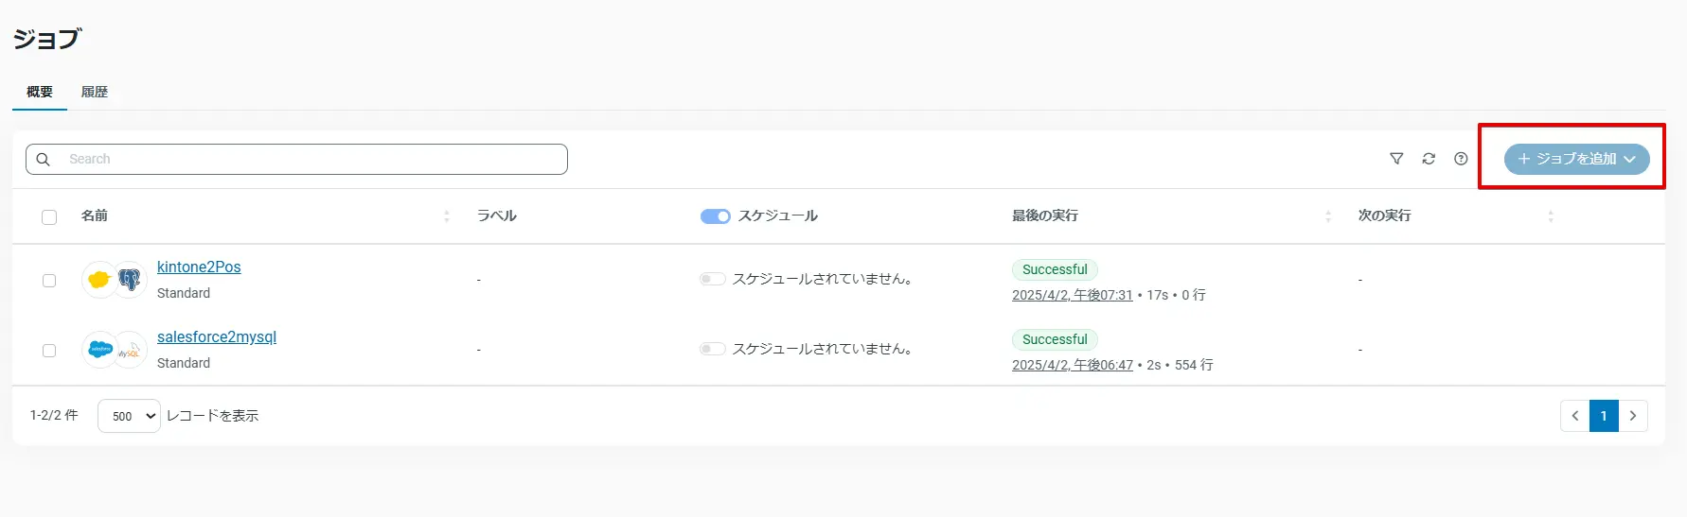Image resolution: width=1687 pixels, height=517 pixels.
Task: Open the kintone2Pos job link
Action: coord(199,267)
